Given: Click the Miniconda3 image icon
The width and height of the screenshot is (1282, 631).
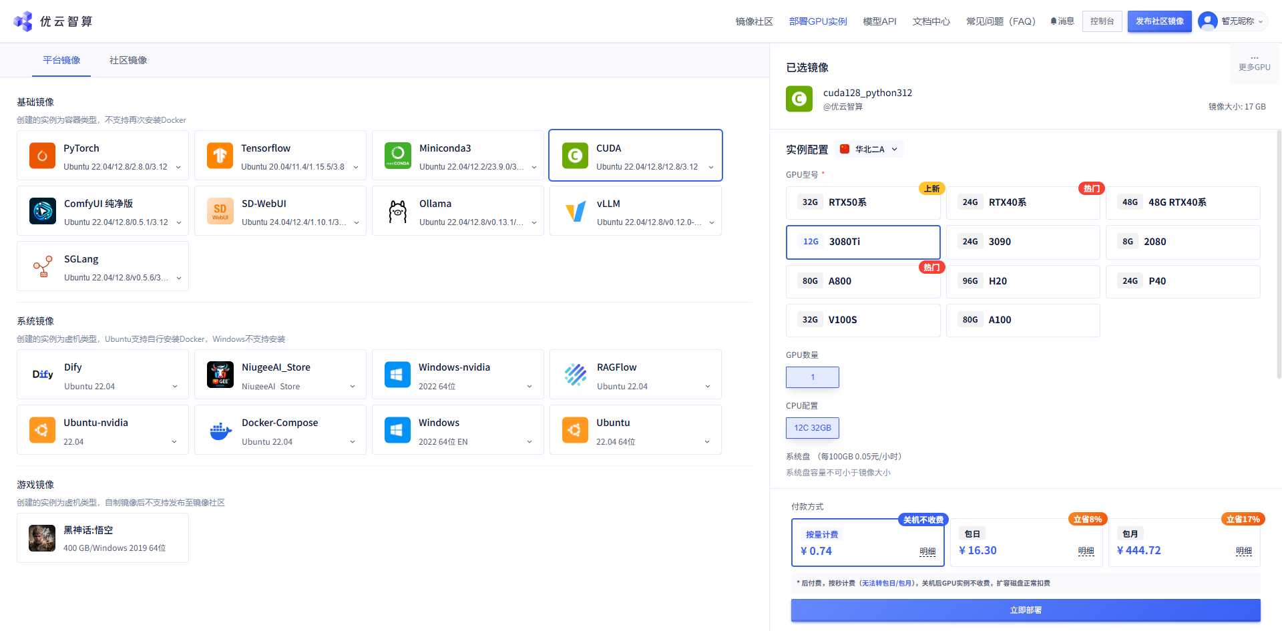Looking at the screenshot, I should click(398, 156).
